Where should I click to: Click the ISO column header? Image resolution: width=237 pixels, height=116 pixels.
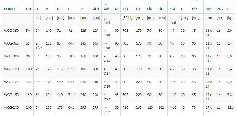pyautogui.click(x=125, y=9)
